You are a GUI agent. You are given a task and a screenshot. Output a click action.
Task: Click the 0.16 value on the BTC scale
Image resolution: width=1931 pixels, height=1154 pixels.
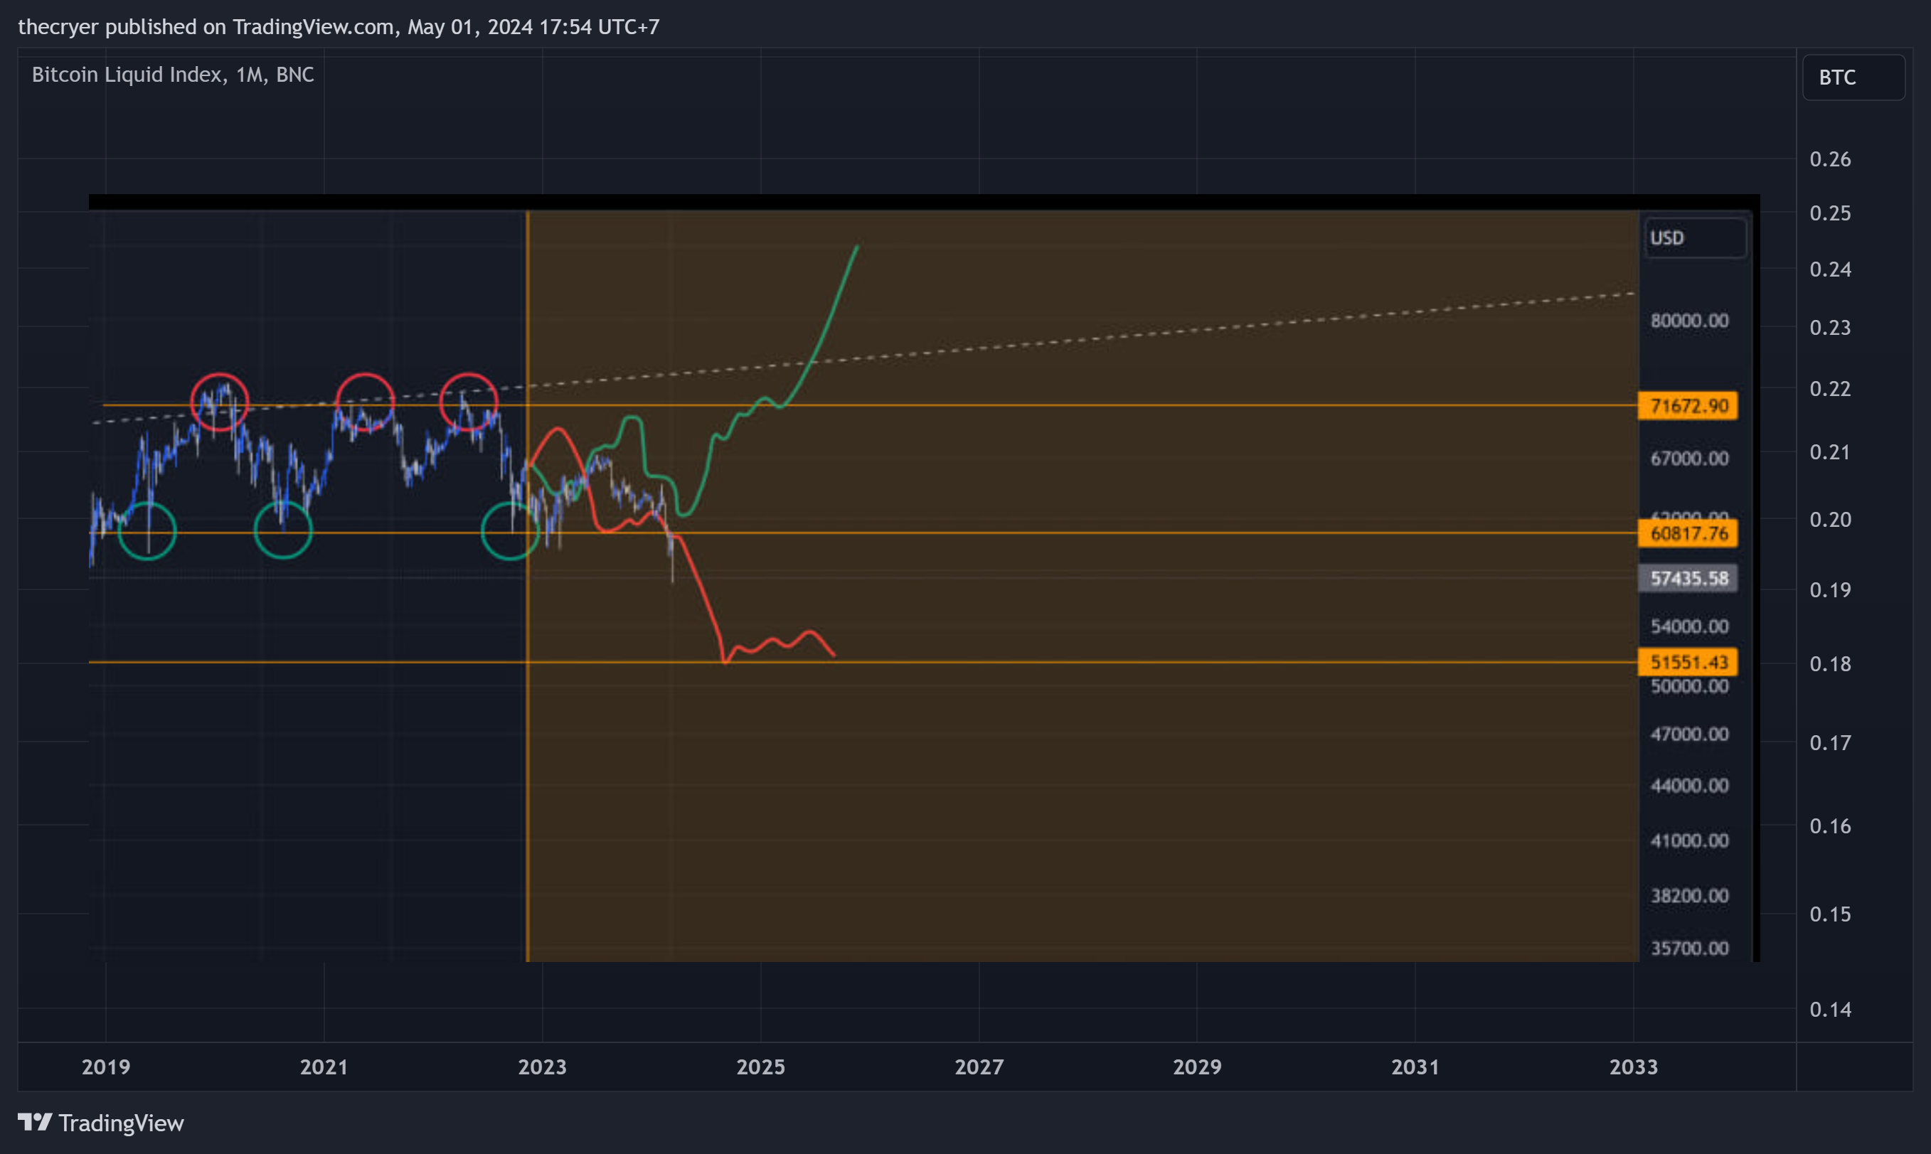1830,827
